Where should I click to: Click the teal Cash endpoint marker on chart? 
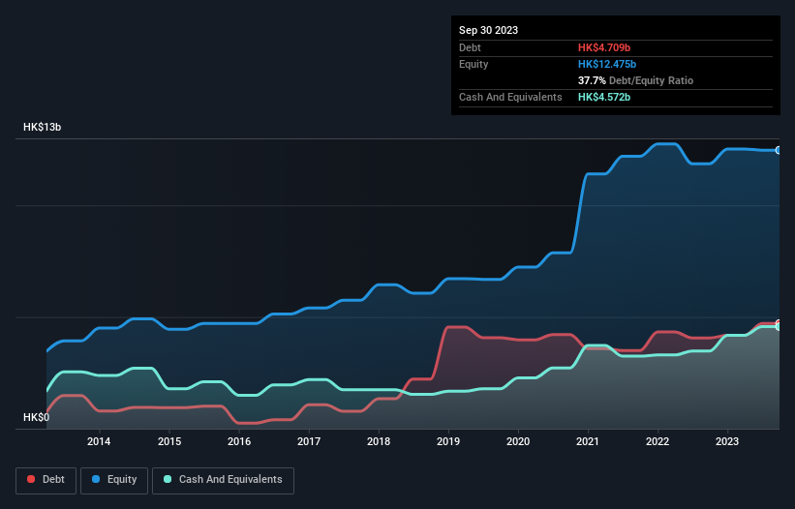779,327
